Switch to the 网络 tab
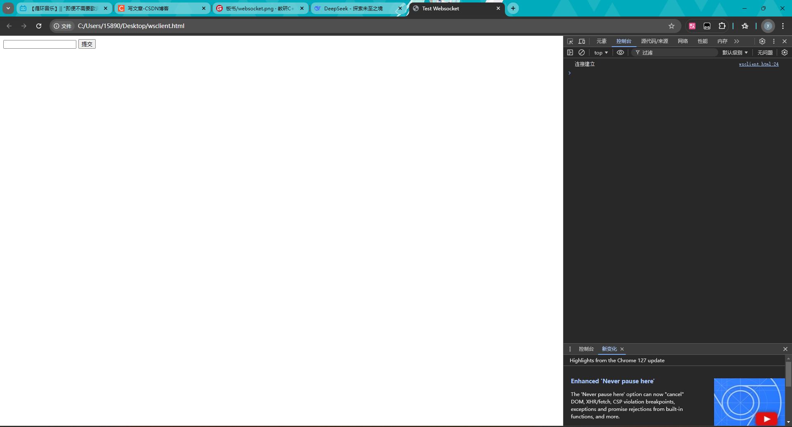 [x=683, y=41]
